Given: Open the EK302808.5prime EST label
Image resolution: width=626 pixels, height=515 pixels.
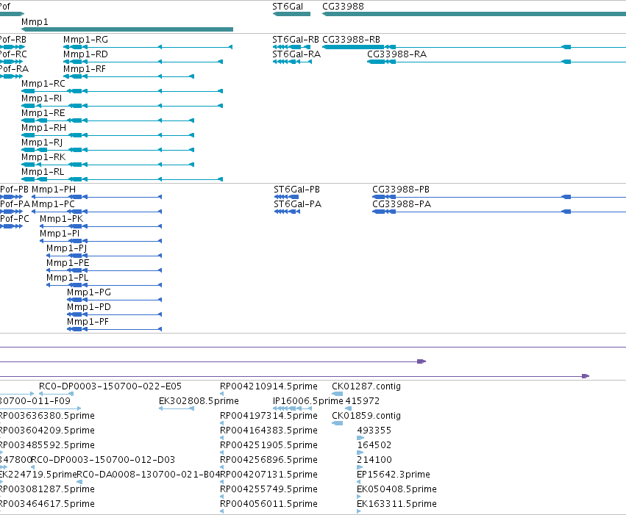Looking at the screenshot, I should coord(199,401).
